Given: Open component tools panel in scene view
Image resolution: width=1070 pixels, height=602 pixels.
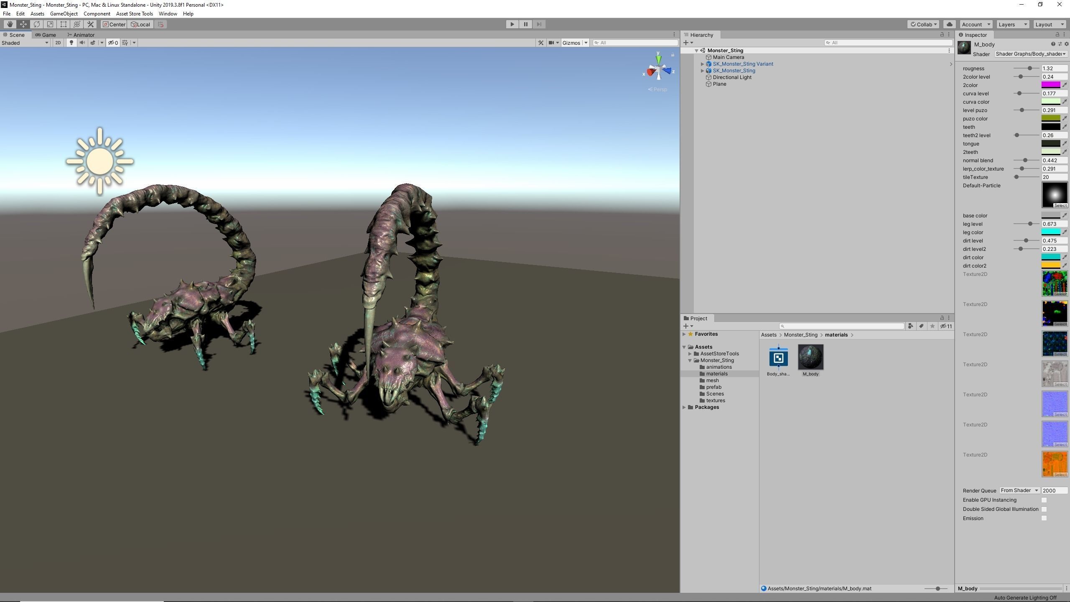Looking at the screenshot, I should point(541,43).
